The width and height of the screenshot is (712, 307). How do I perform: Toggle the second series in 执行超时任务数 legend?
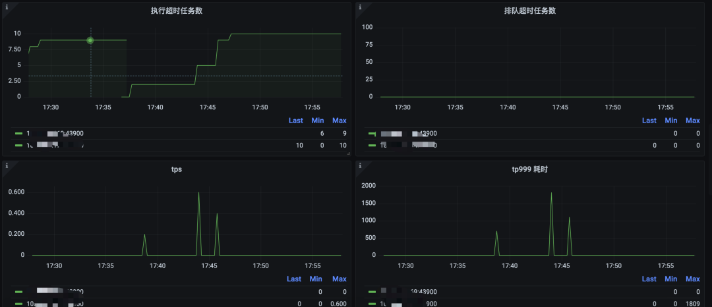pos(55,145)
